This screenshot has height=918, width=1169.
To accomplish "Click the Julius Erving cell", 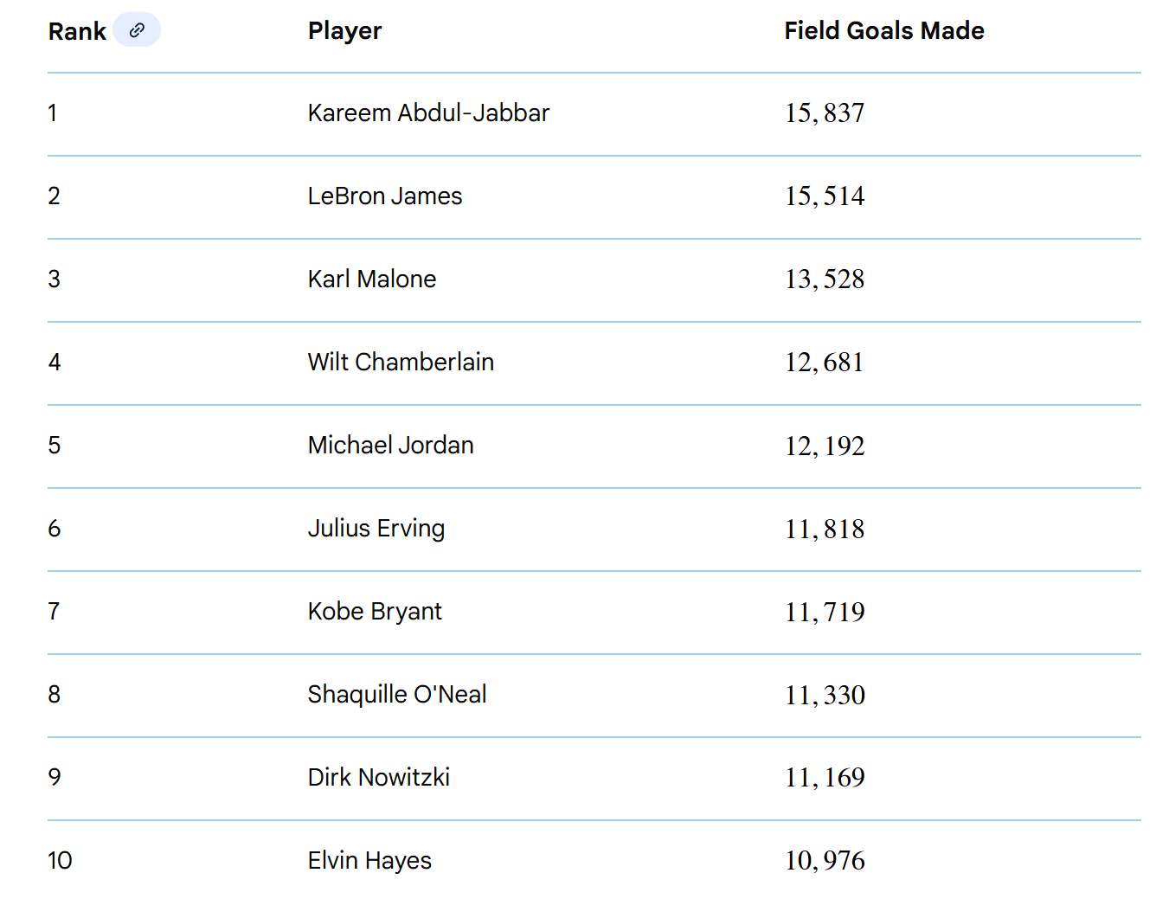I will (376, 529).
